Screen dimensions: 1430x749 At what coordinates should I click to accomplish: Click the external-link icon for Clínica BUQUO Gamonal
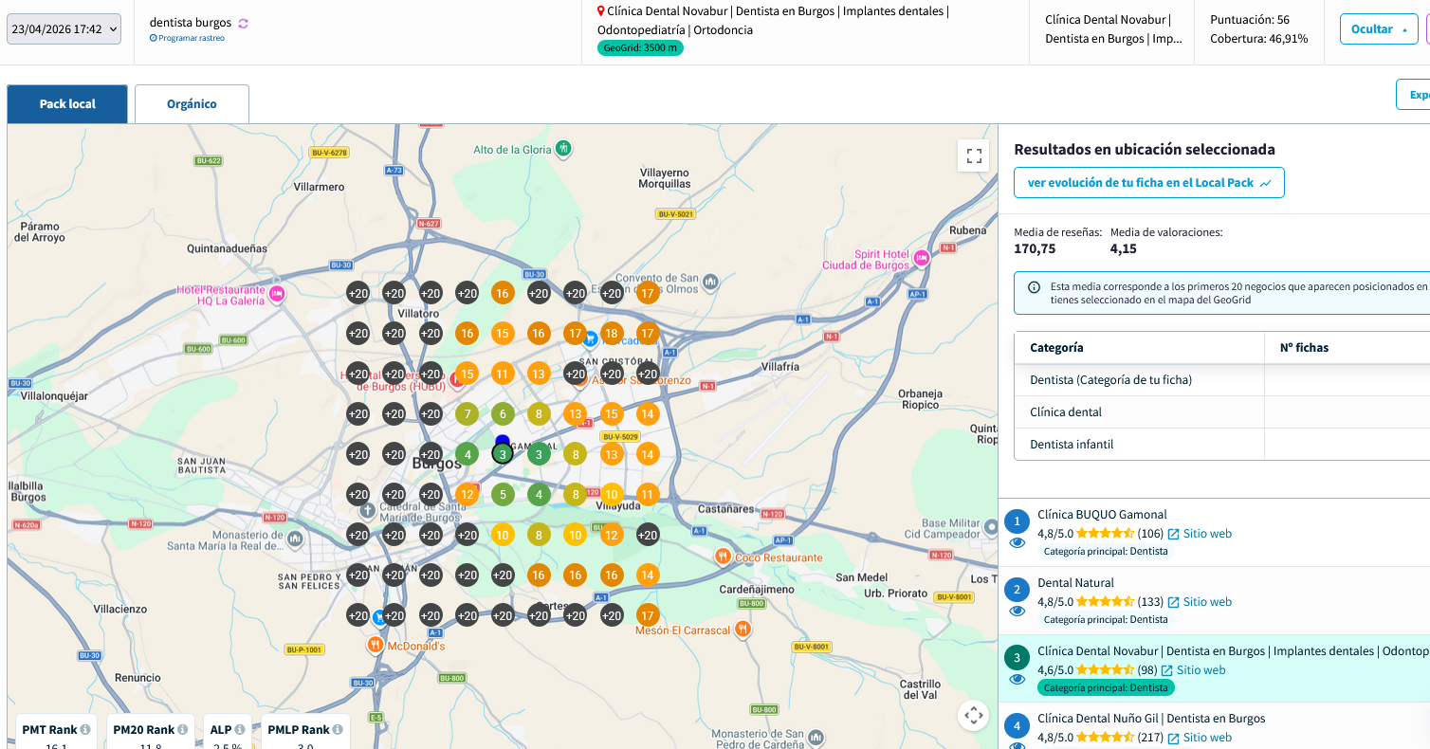point(1173,534)
